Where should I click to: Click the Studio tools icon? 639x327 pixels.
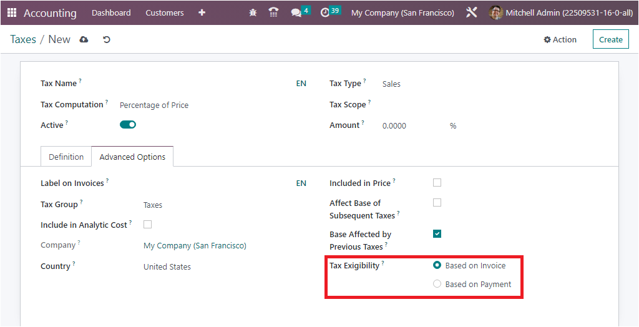pos(471,12)
